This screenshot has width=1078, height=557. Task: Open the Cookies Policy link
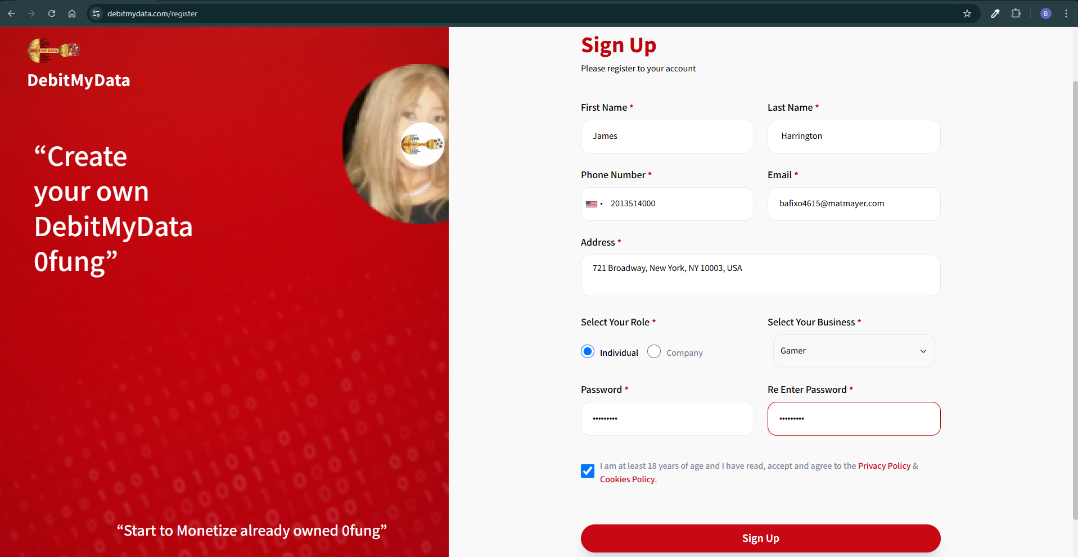point(627,479)
